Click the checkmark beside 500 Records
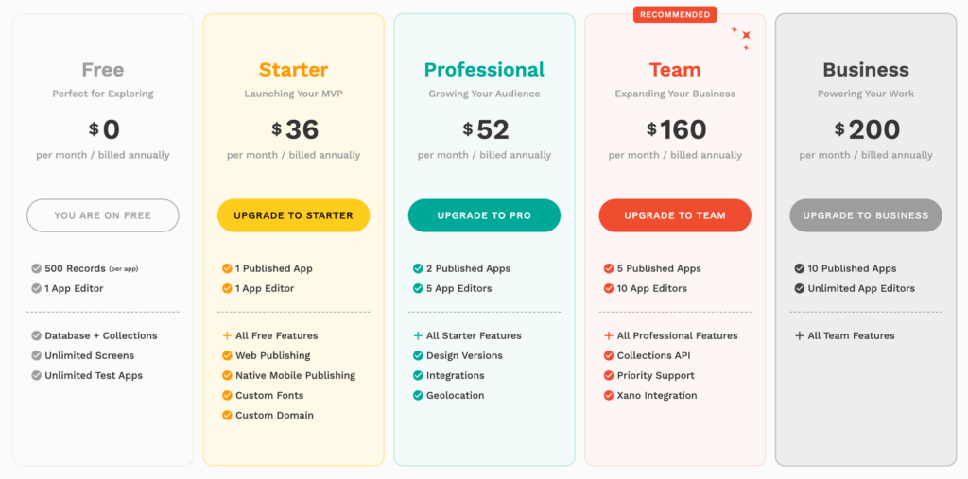968x479 pixels. coord(36,268)
